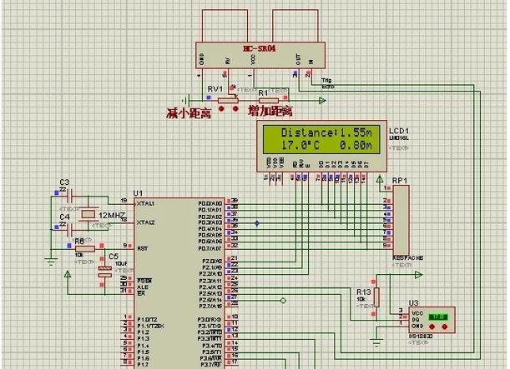
Task: Click the RV1 button beside 增加距离 label
Action: 235,109
